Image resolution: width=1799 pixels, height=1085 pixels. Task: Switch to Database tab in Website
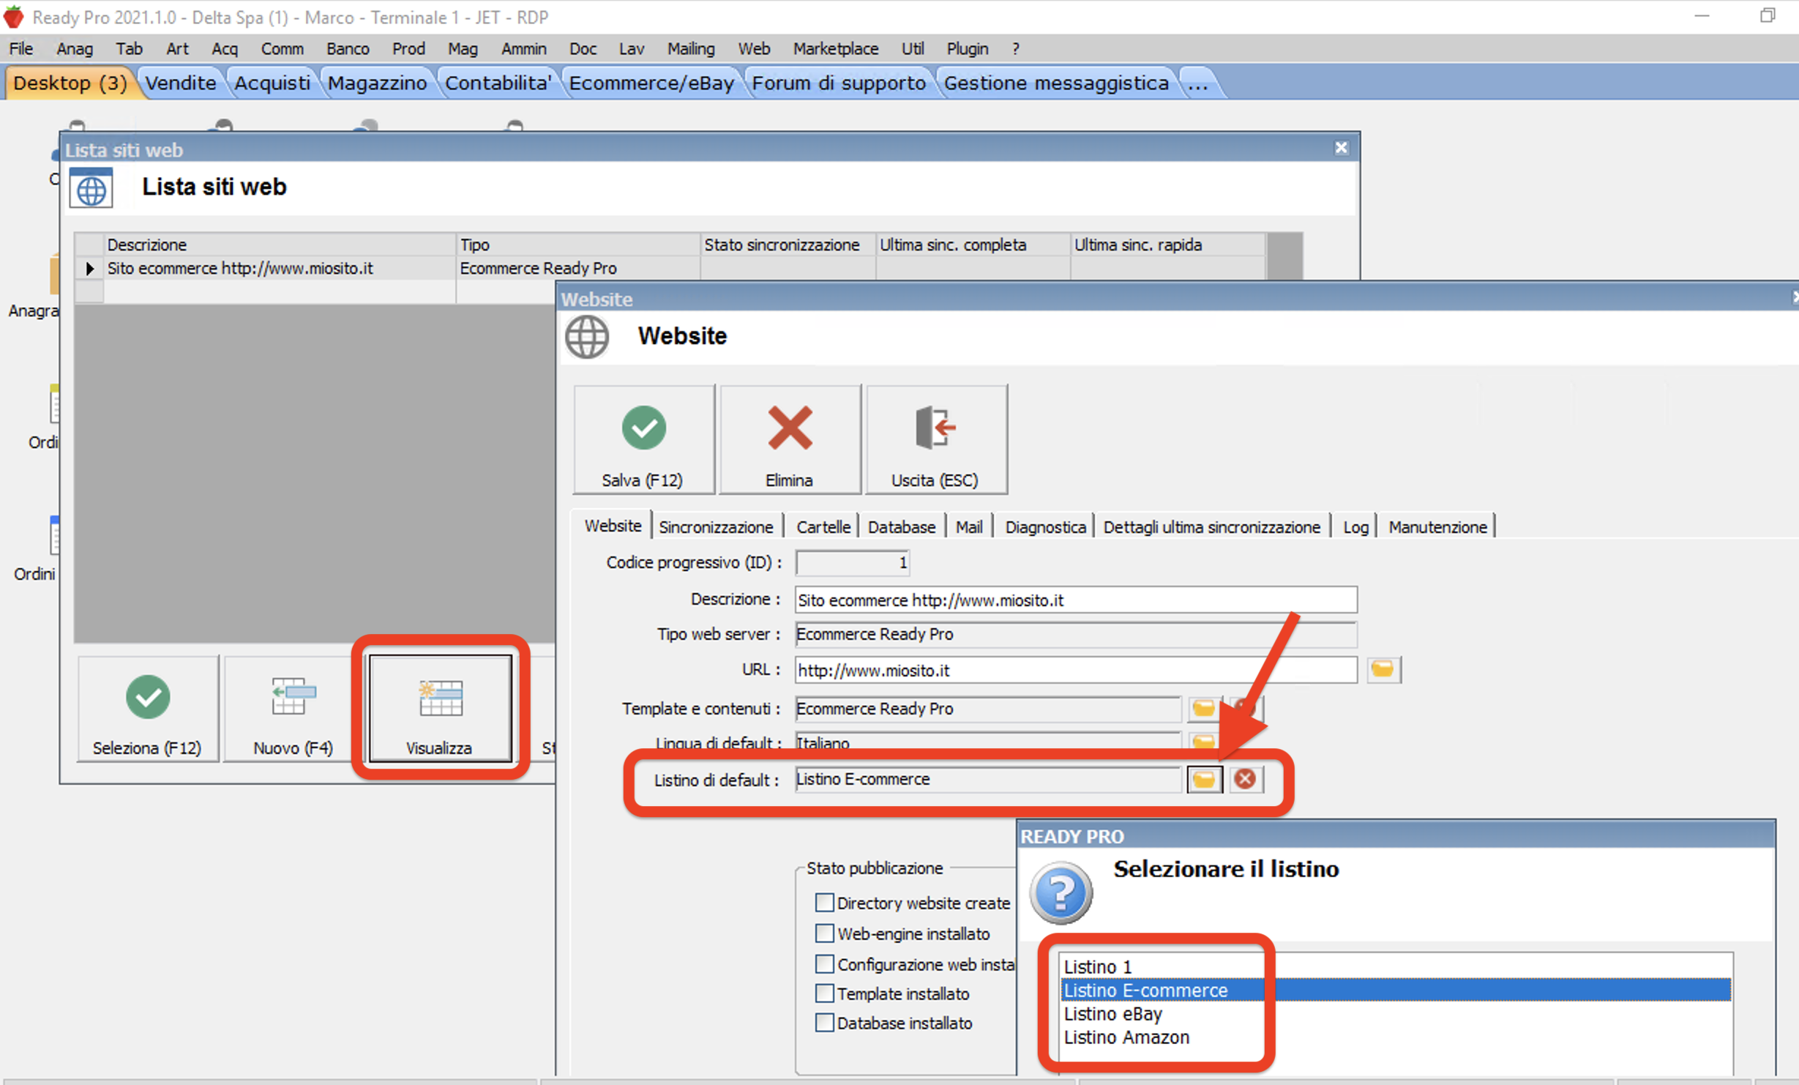point(902,526)
